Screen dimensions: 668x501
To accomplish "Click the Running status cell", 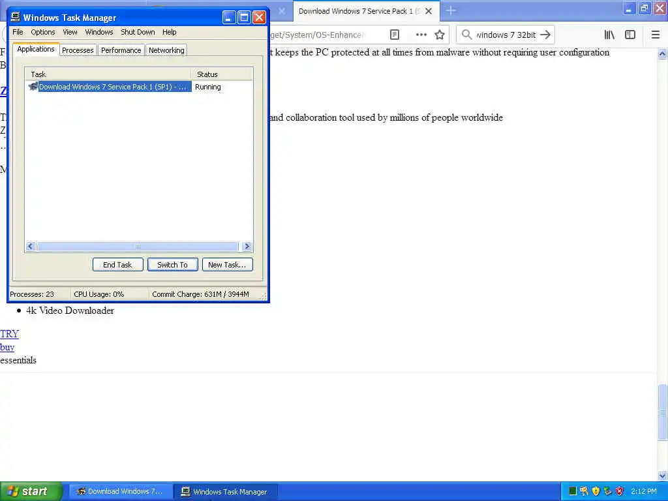I will coord(208,87).
